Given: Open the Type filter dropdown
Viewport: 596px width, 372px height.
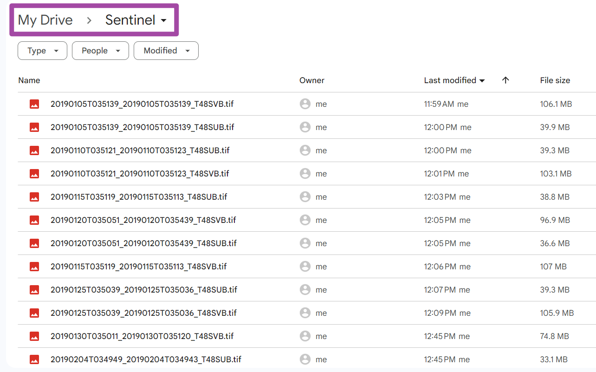Looking at the screenshot, I should pos(42,51).
